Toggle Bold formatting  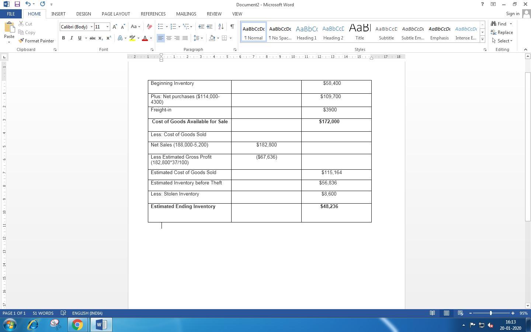63,38
